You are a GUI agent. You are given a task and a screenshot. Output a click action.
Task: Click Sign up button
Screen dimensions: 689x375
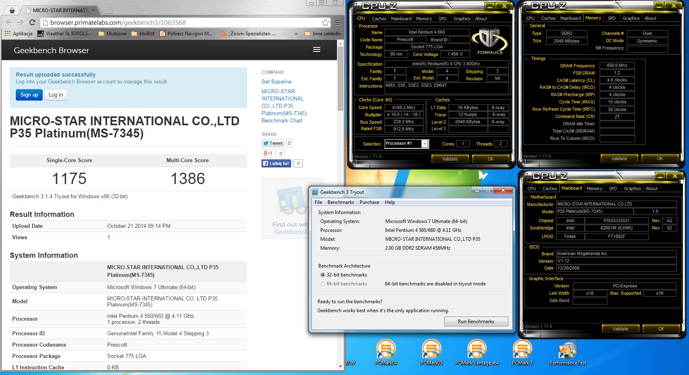tap(29, 95)
